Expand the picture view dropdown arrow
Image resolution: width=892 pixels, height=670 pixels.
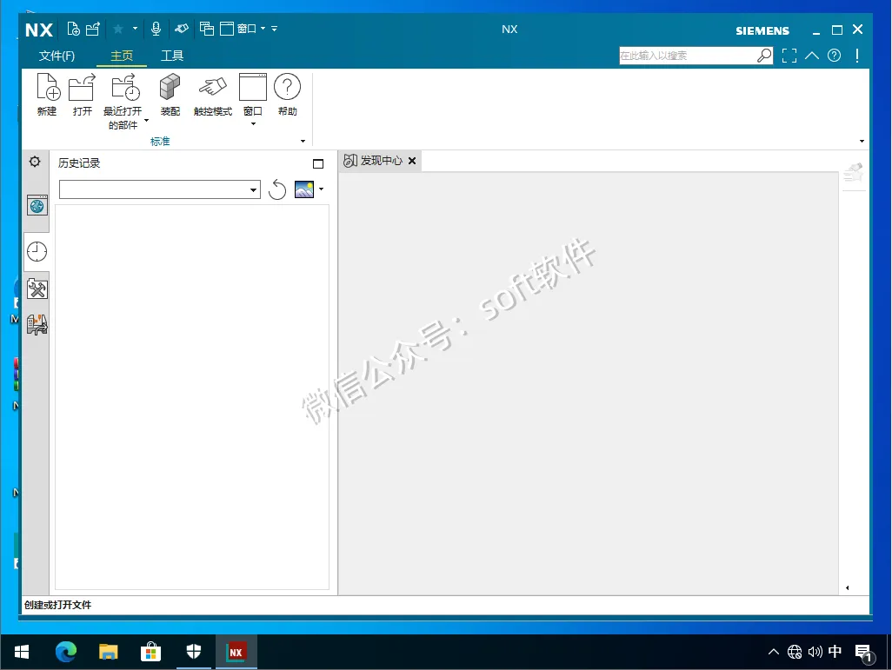[x=322, y=189]
